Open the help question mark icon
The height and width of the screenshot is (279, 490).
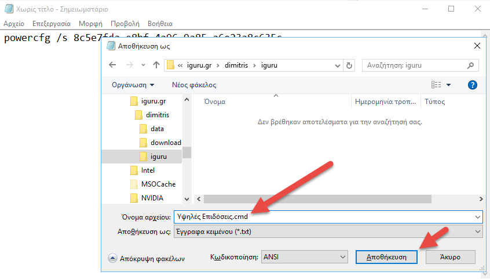[472, 85]
